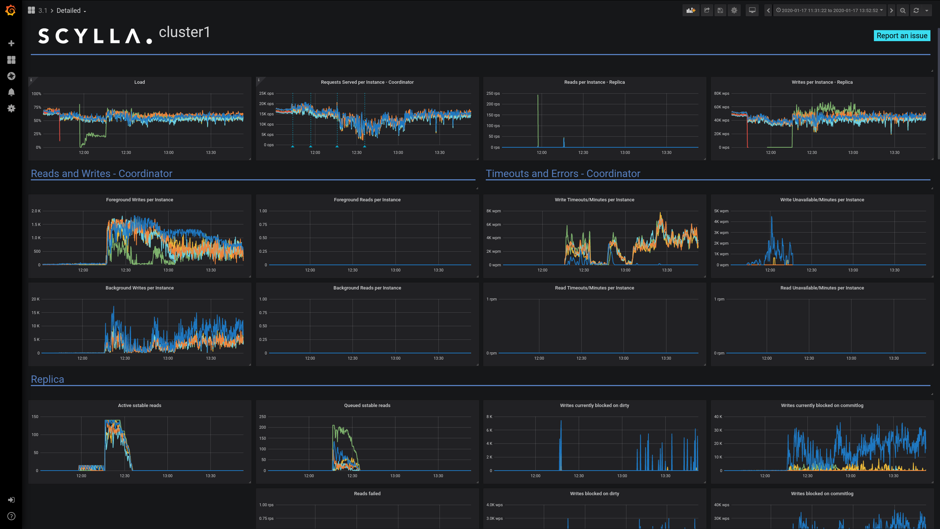Click the Report an issue button
This screenshot has height=529, width=940.
(902, 35)
